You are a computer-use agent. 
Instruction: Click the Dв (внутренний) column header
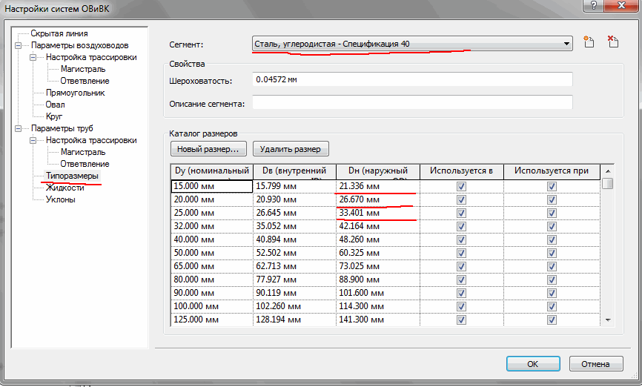pyautogui.click(x=294, y=172)
